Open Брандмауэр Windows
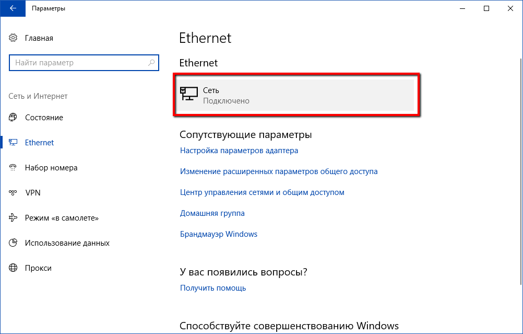This screenshot has height=334, width=523. tap(219, 234)
